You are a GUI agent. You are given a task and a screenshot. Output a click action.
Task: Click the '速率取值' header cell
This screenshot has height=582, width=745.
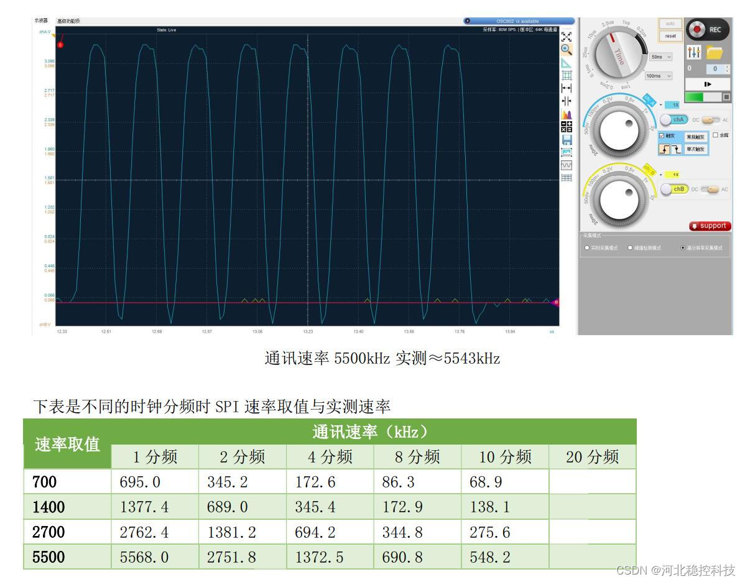coord(67,444)
